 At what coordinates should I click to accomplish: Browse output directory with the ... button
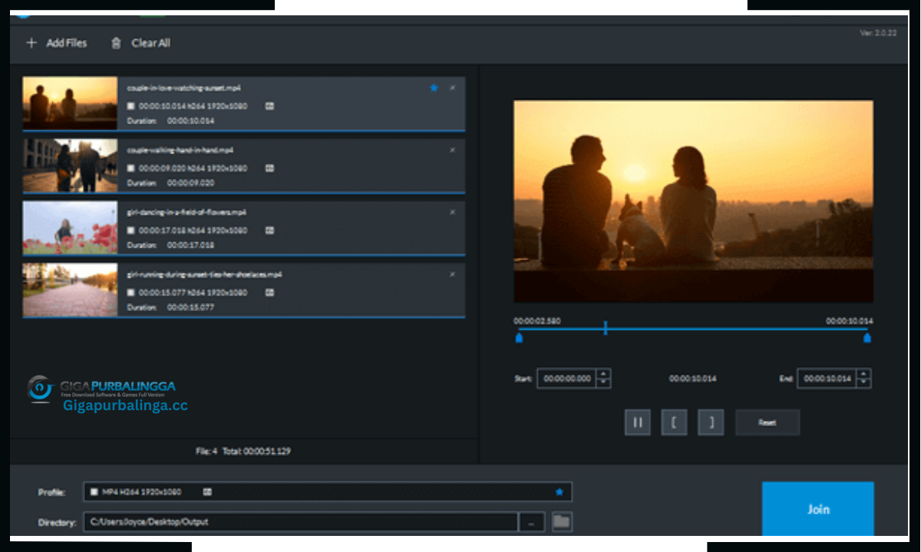(532, 522)
